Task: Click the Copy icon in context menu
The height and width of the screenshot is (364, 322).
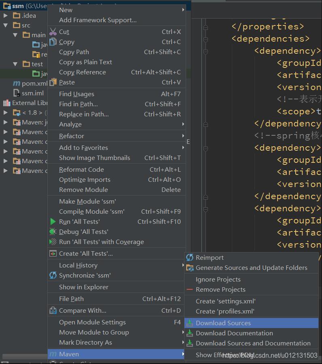Action: (53, 42)
